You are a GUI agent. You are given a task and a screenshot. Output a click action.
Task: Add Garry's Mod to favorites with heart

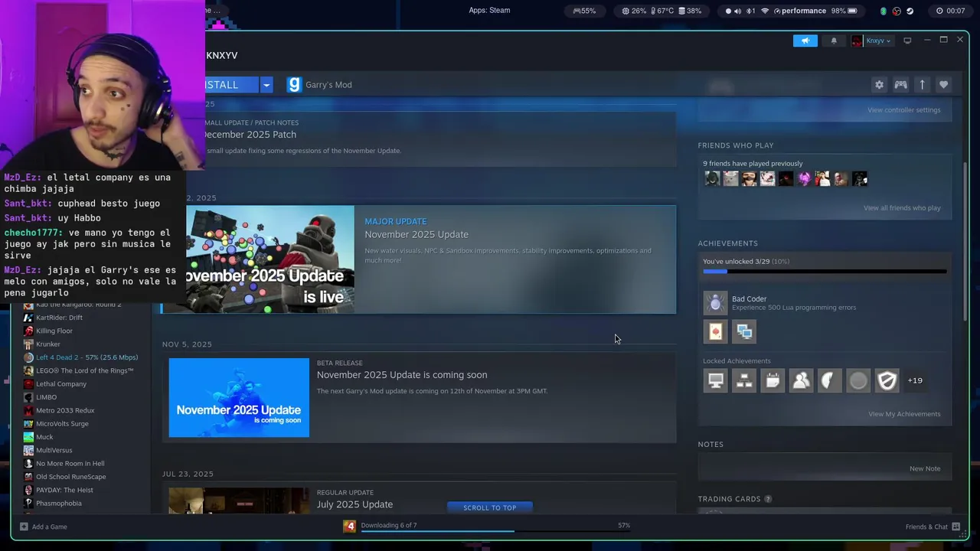coord(943,85)
